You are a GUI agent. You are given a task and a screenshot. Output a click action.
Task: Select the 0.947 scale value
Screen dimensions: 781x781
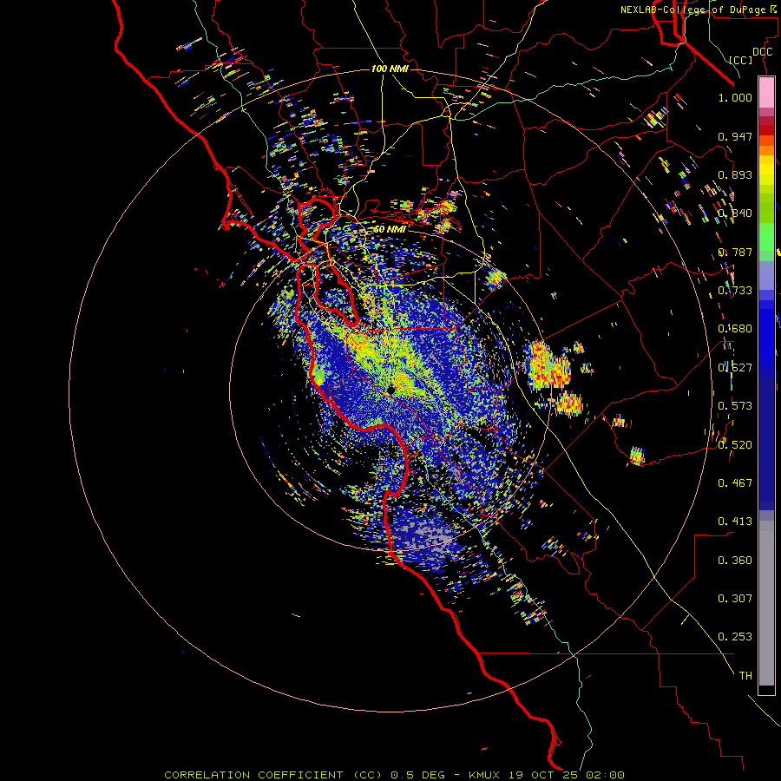[735, 136]
